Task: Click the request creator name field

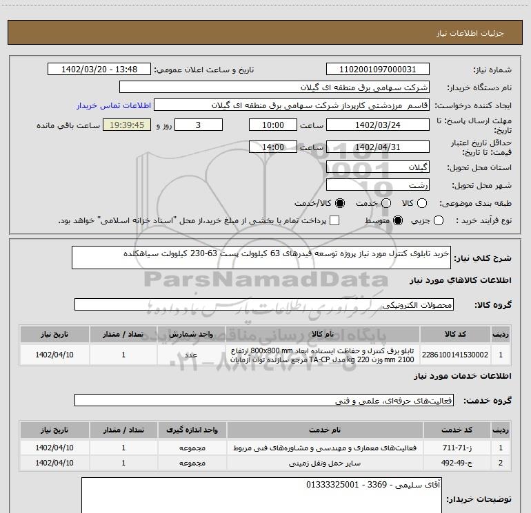Action: tap(292, 105)
